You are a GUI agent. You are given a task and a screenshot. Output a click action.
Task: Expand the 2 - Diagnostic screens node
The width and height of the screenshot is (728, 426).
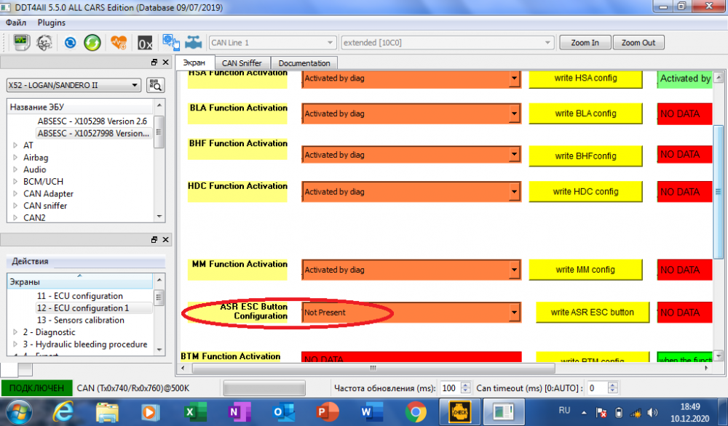pos(15,332)
